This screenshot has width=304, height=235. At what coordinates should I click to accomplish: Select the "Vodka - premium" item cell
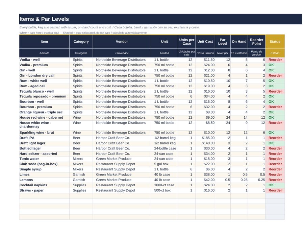point(44,65)
